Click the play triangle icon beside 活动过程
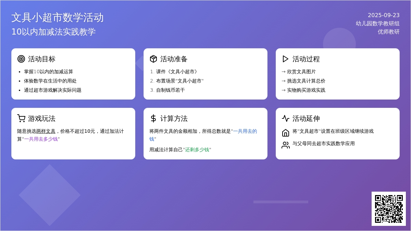 point(285,59)
